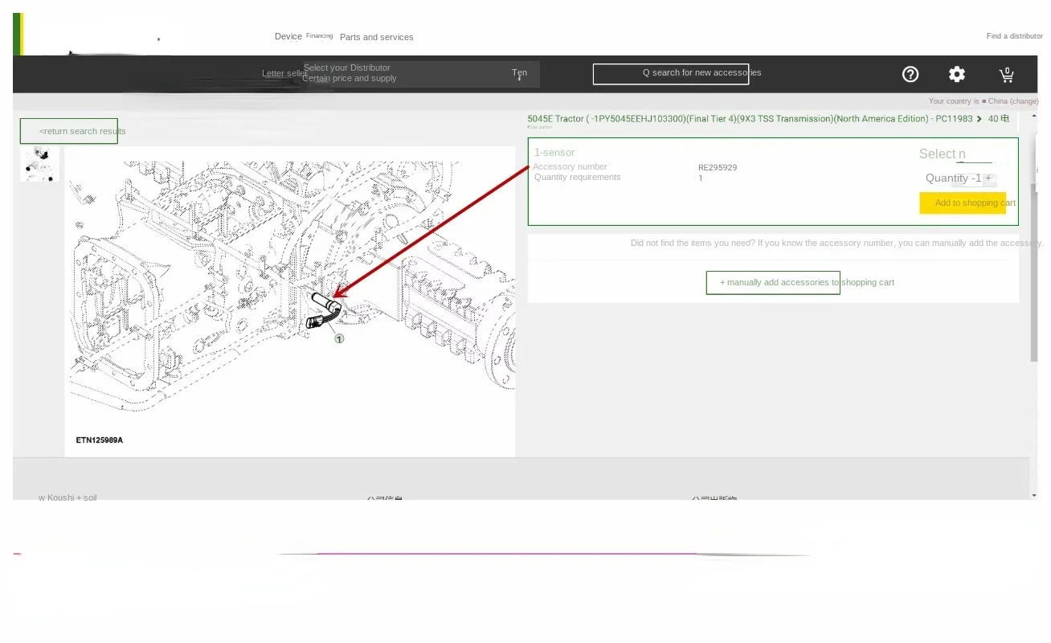Click the ETN125989A diagram label
Image resolution: width=1051 pixels, height=643 pixels.
(100, 440)
